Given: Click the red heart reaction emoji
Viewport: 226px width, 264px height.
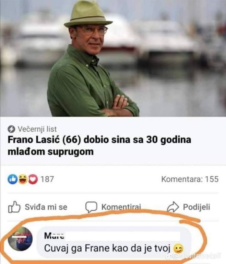Looking at the screenshot, I should pyautogui.click(x=33, y=179).
